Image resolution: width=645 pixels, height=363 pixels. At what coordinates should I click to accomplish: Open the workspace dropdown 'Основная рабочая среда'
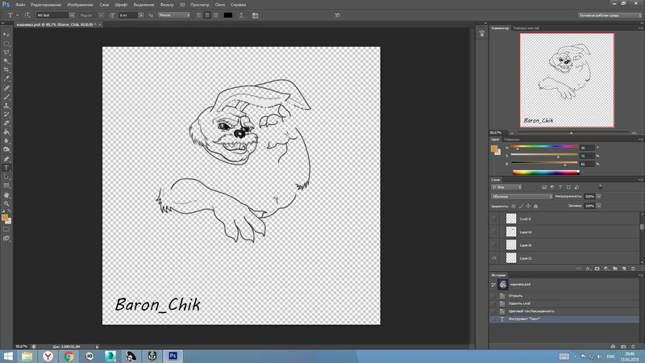(x=609, y=15)
